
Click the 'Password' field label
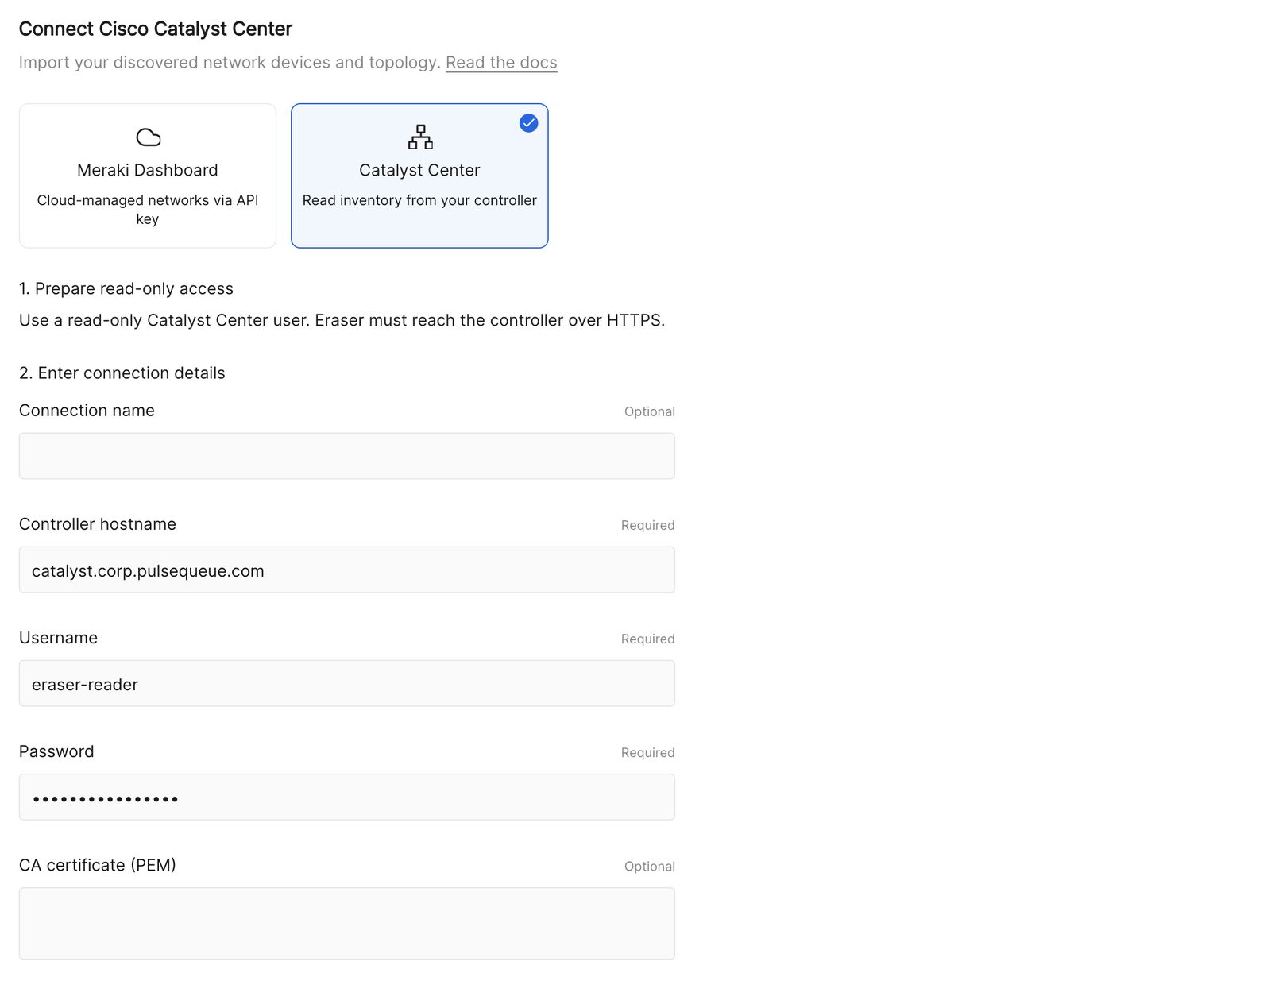coord(56,751)
